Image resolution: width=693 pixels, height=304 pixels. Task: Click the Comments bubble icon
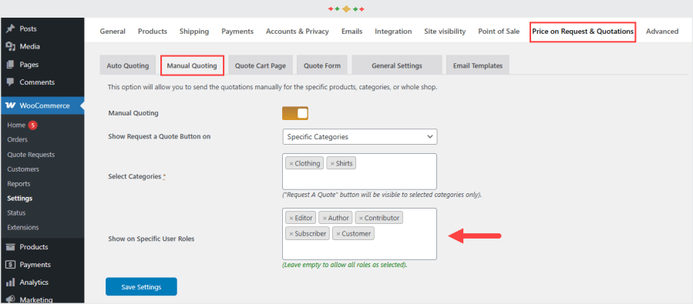click(11, 82)
